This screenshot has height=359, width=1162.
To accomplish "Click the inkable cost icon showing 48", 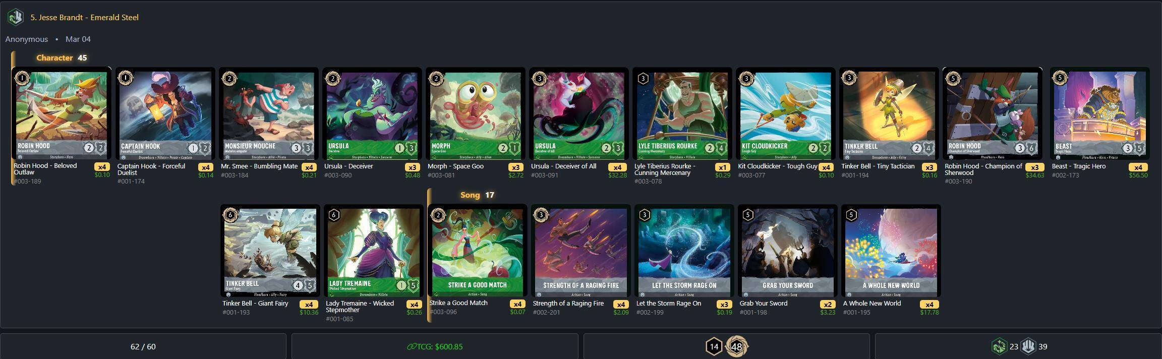I will point(736,346).
